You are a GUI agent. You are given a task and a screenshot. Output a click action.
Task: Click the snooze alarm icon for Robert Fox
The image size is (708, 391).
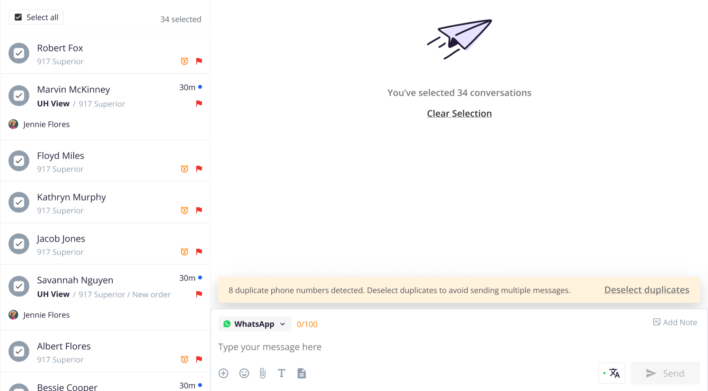(185, 61)
